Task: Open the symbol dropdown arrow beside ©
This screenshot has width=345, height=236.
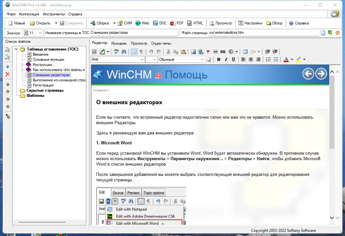Action: 237,52
